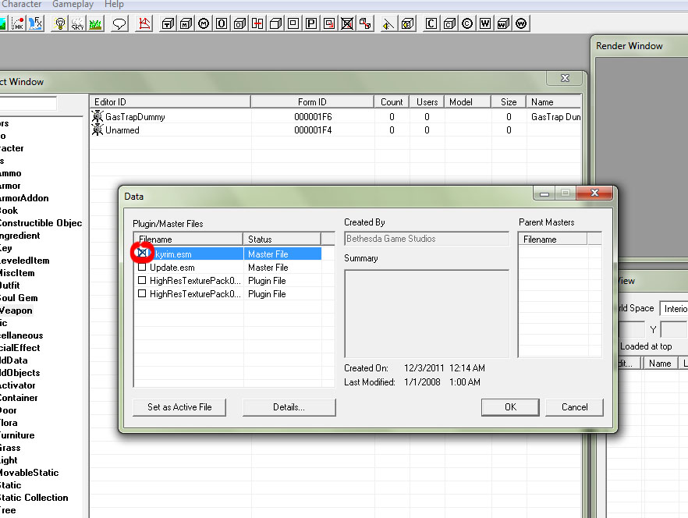Toggle the Skyrim.esm checkbox
688x518 pixels.
point(143,254)
